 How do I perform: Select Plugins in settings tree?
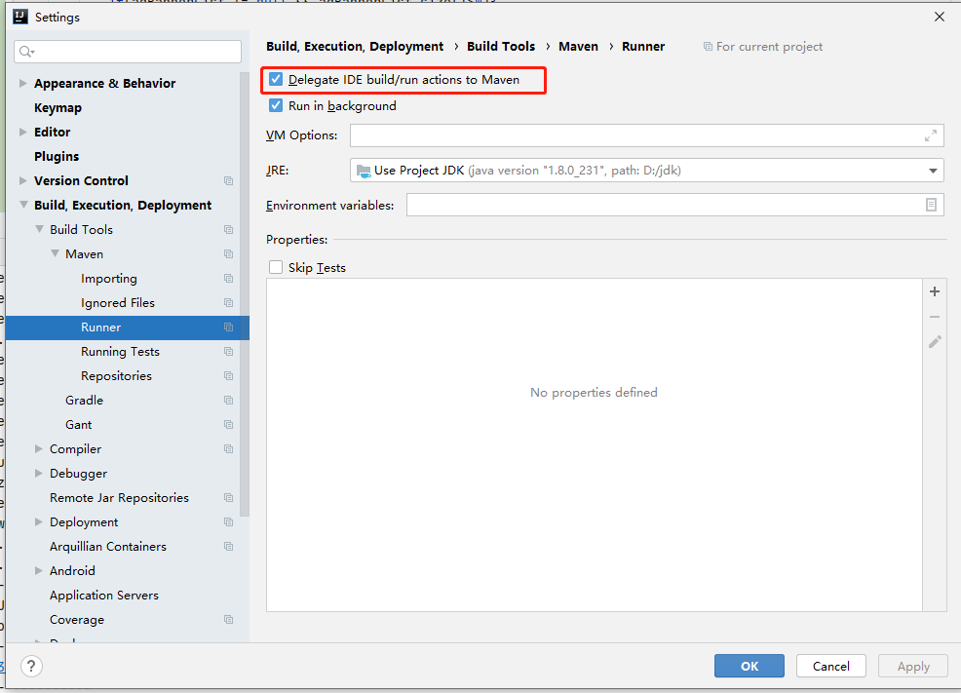point(57,157)
